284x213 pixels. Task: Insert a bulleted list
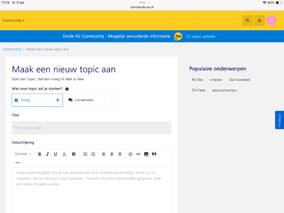click(x=85, y=154)
